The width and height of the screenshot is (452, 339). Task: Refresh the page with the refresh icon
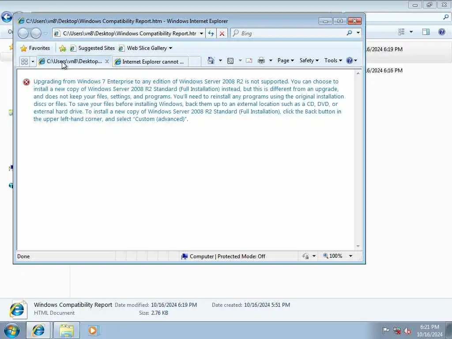tap(211, 33)
